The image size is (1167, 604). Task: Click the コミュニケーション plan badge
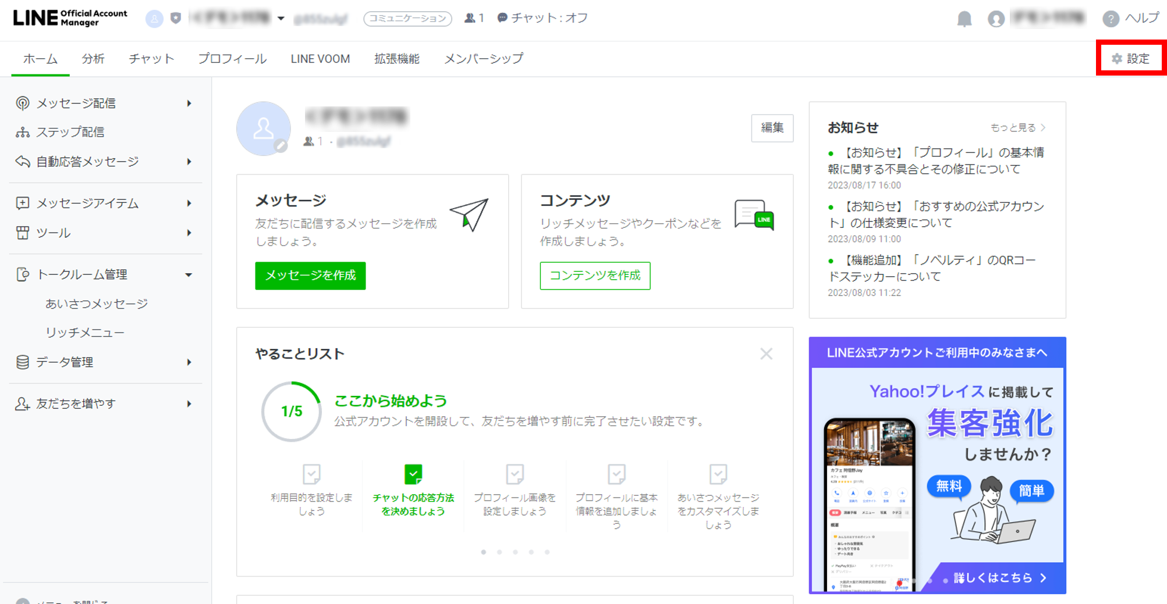click(407, 19)
